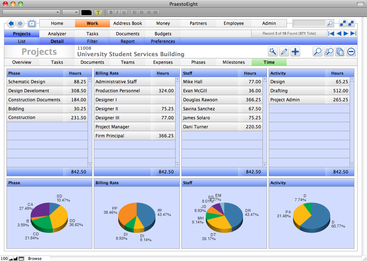Open the Report view
This screenshot has width=367, height=261.
coord(128,41)
